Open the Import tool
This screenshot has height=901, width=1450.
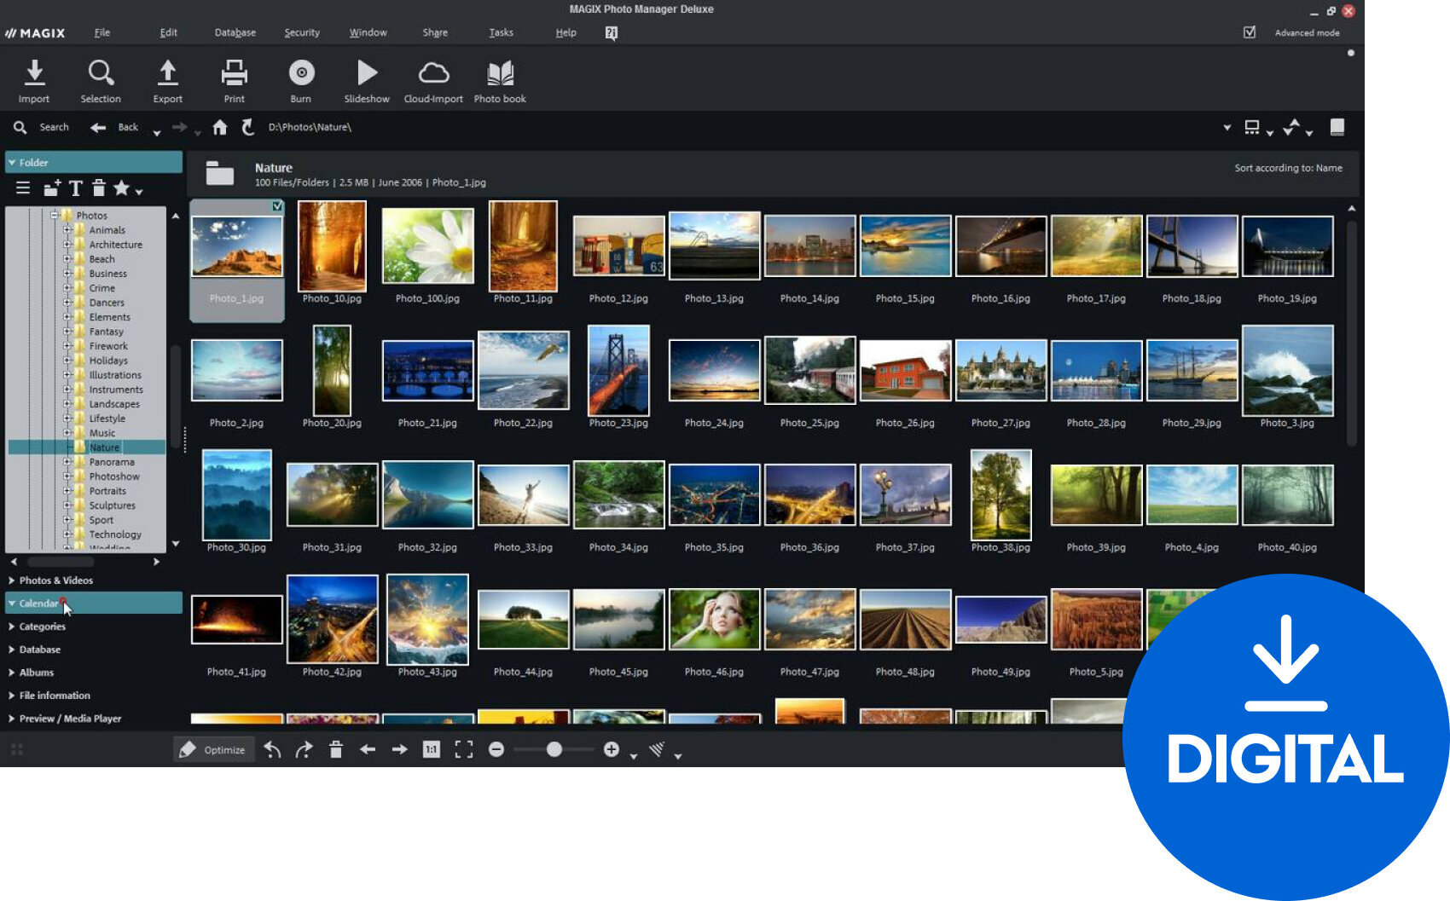tap(34, 79)
